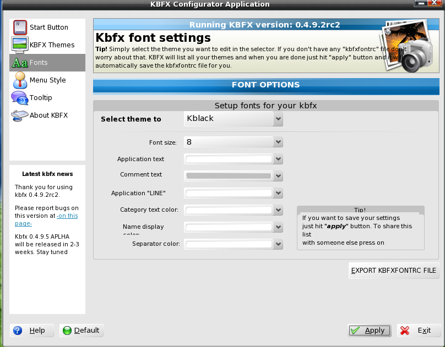Click the "FONT OPTIONS" banner heading
This screenshot has width=445, height=347.
265,85
